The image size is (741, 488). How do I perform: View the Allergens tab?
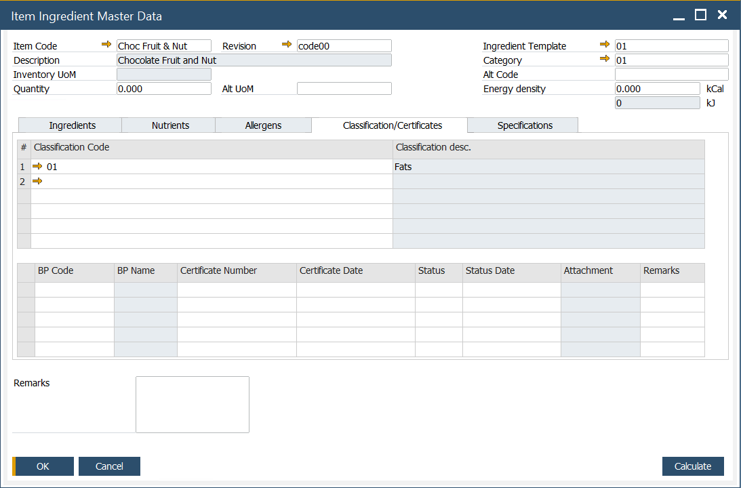point(263,125)
